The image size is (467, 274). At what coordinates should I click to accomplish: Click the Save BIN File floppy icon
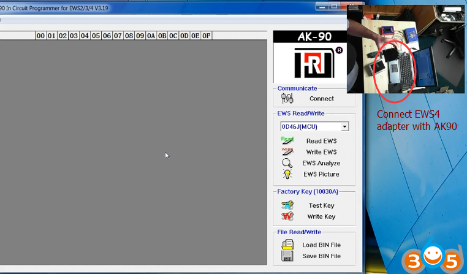[x=287, y=256]
